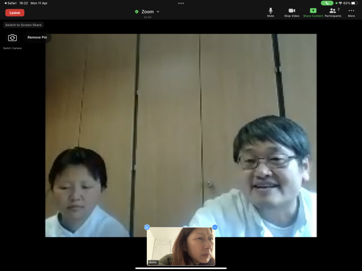Open the Participants panel
Screen dimensions: 362x271
click(333, 12)
